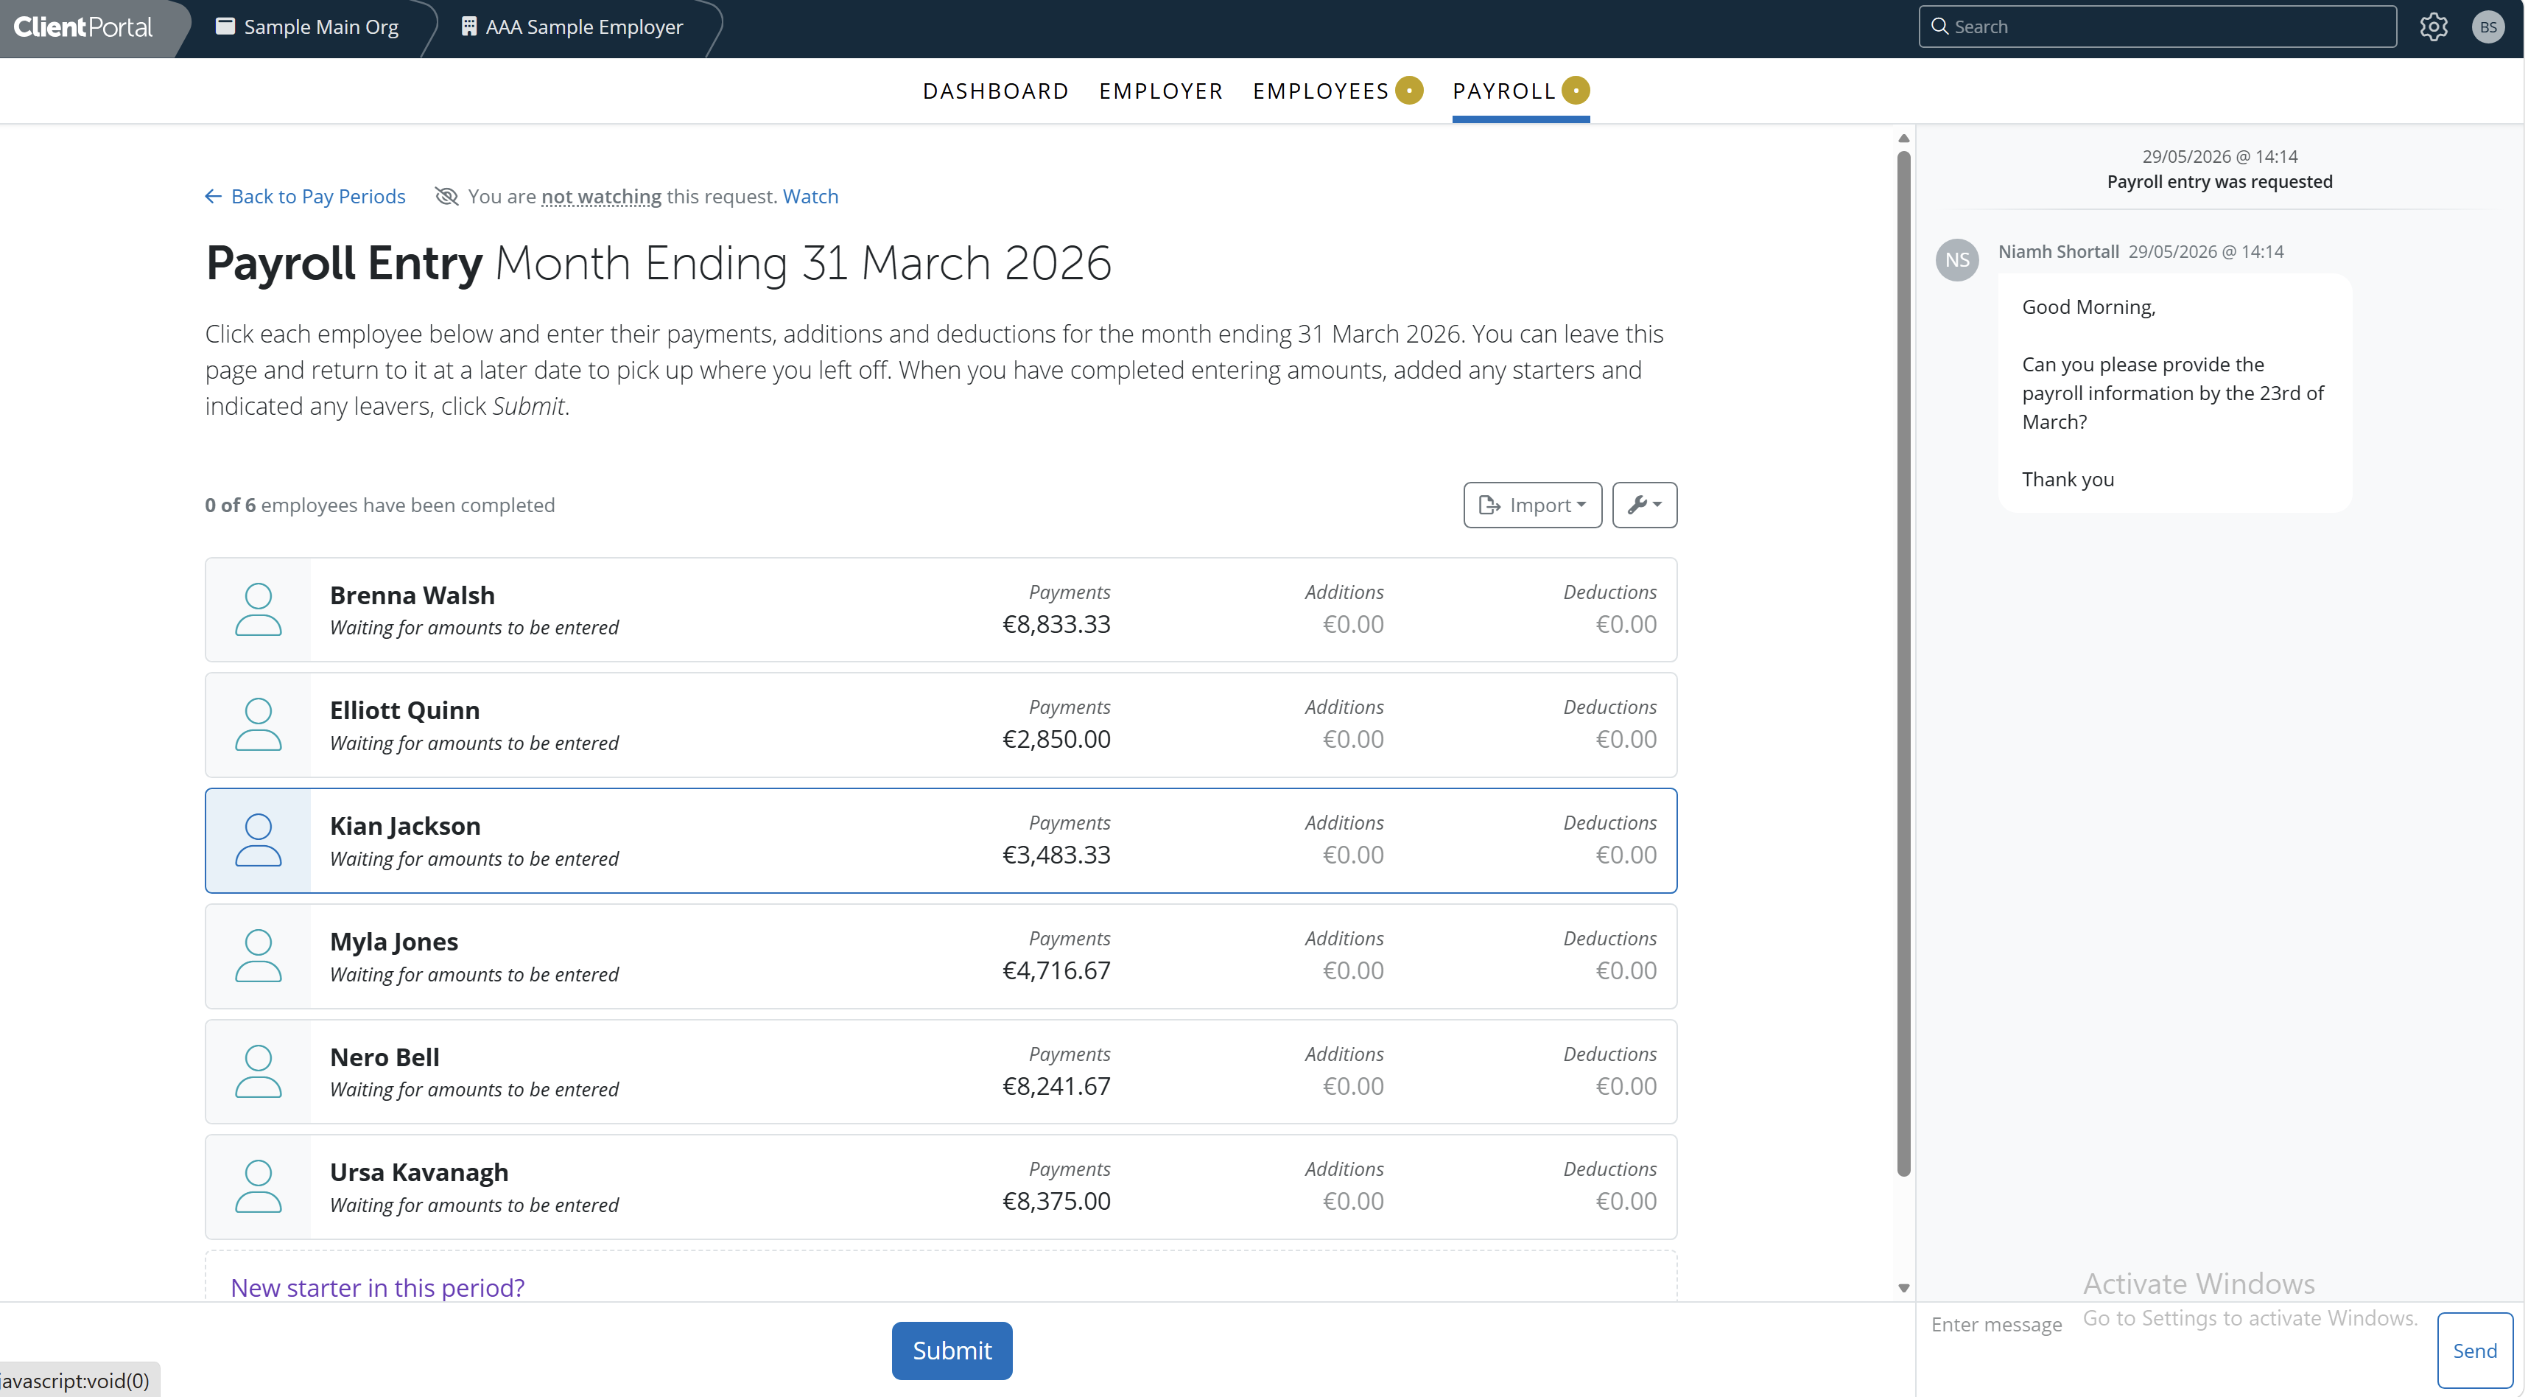
Task: Click the Payroll Entry page heading
Action: coord(658,263)
